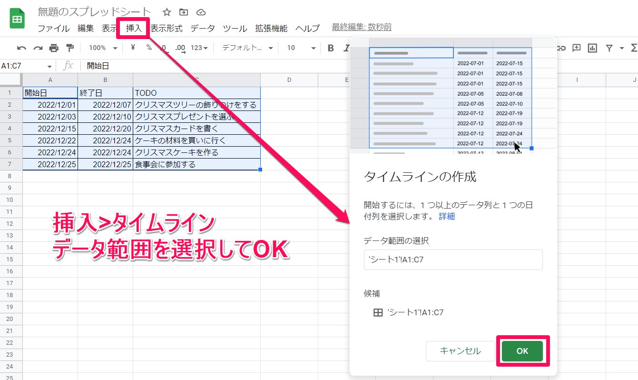Open the 最終編集: 数秒前 history link
638x380 pixels.
[362, 27]
